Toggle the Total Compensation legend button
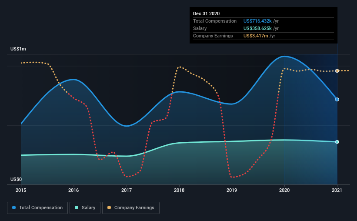 pos(37,208)
